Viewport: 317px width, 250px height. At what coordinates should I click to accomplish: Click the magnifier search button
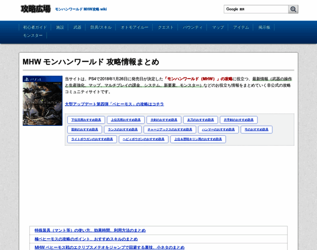click(293, 9)
